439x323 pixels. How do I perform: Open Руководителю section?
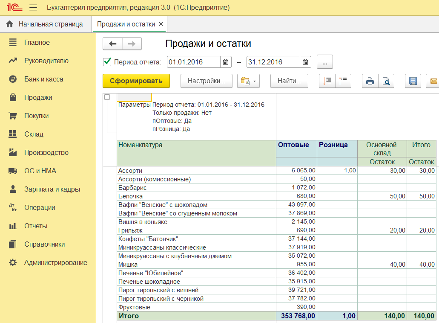coord(46,61)
